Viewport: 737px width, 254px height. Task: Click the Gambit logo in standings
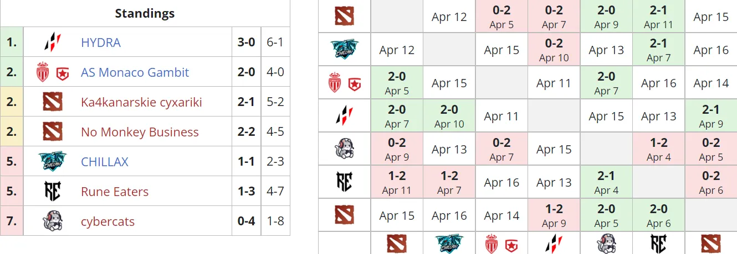pyautogui.click(x=63, y=72)
